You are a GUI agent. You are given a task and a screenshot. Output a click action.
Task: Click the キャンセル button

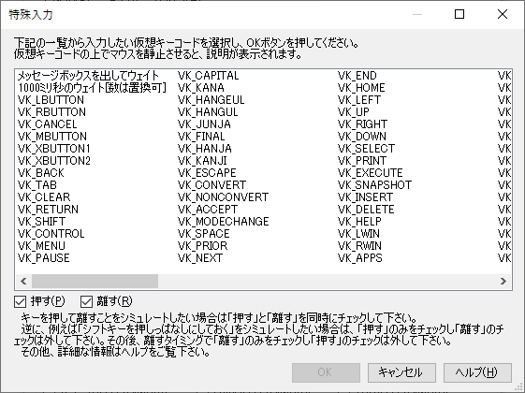(x=401, y=372)
